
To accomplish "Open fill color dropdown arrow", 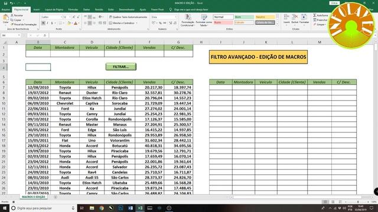I will click(x=72, y=23).
